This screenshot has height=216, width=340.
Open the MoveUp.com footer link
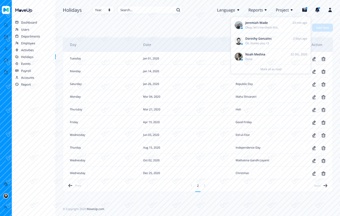coord(95,209)
